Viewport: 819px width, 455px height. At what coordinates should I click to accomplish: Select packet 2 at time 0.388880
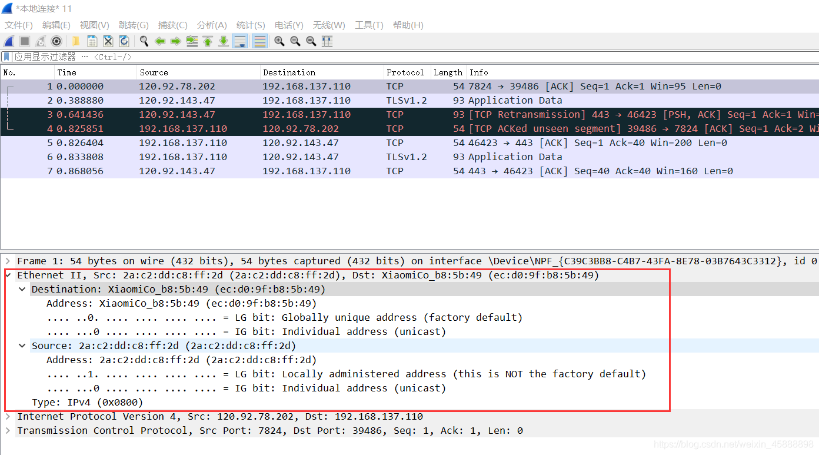[x=409, y=101]
